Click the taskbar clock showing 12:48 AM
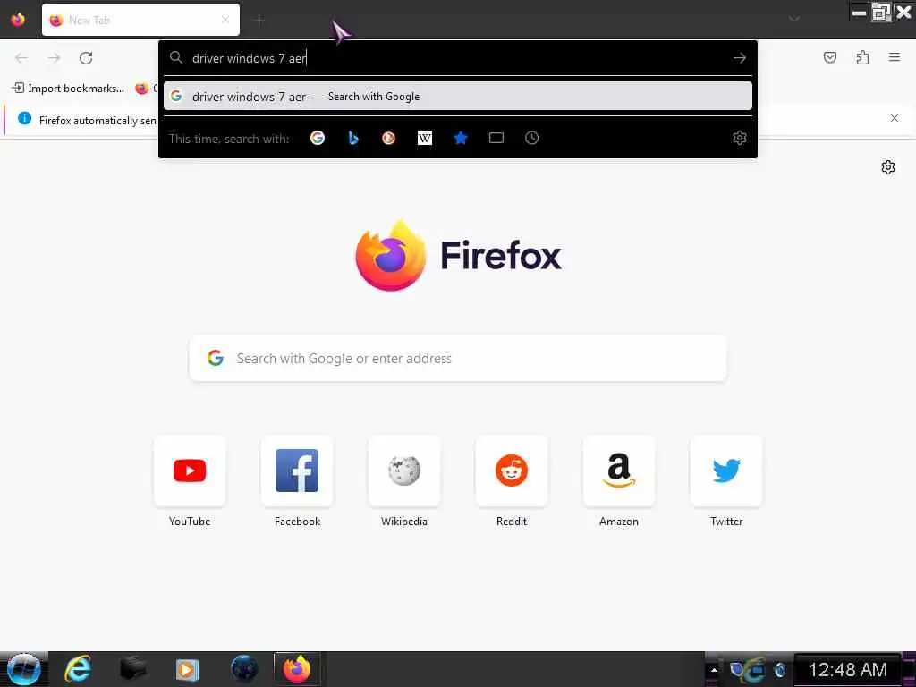916x687 pixels. [848, 669]
